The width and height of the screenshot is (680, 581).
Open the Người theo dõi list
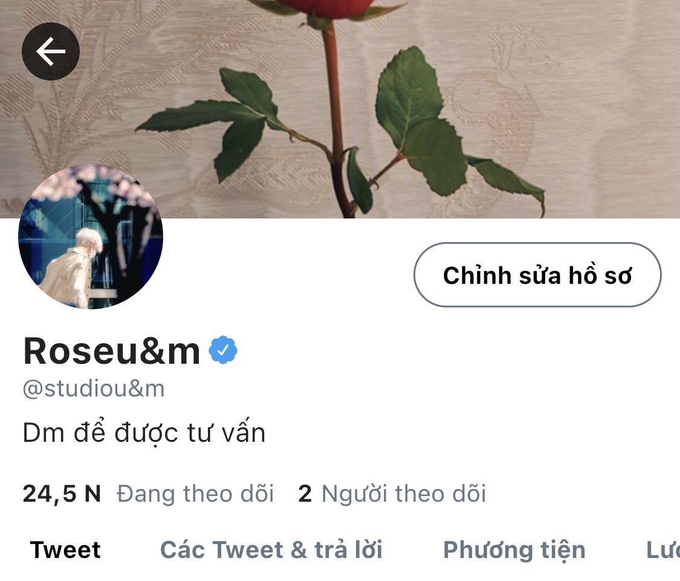coord(404,494)
